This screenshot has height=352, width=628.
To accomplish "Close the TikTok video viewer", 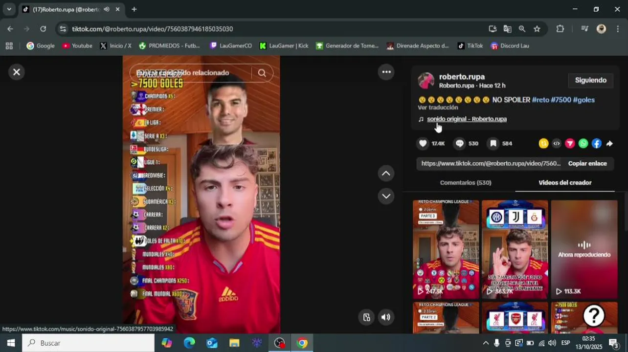I will tap(16, 72).
